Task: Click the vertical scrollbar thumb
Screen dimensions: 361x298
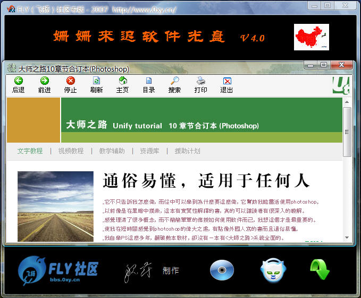Action: click(347, 132)
